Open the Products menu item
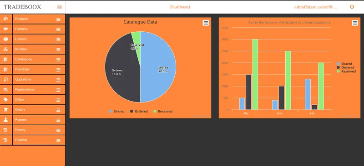Viewport: 364px width, 166px height. tap(21, 19)
